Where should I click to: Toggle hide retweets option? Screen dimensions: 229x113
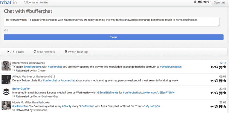(44, 52)
